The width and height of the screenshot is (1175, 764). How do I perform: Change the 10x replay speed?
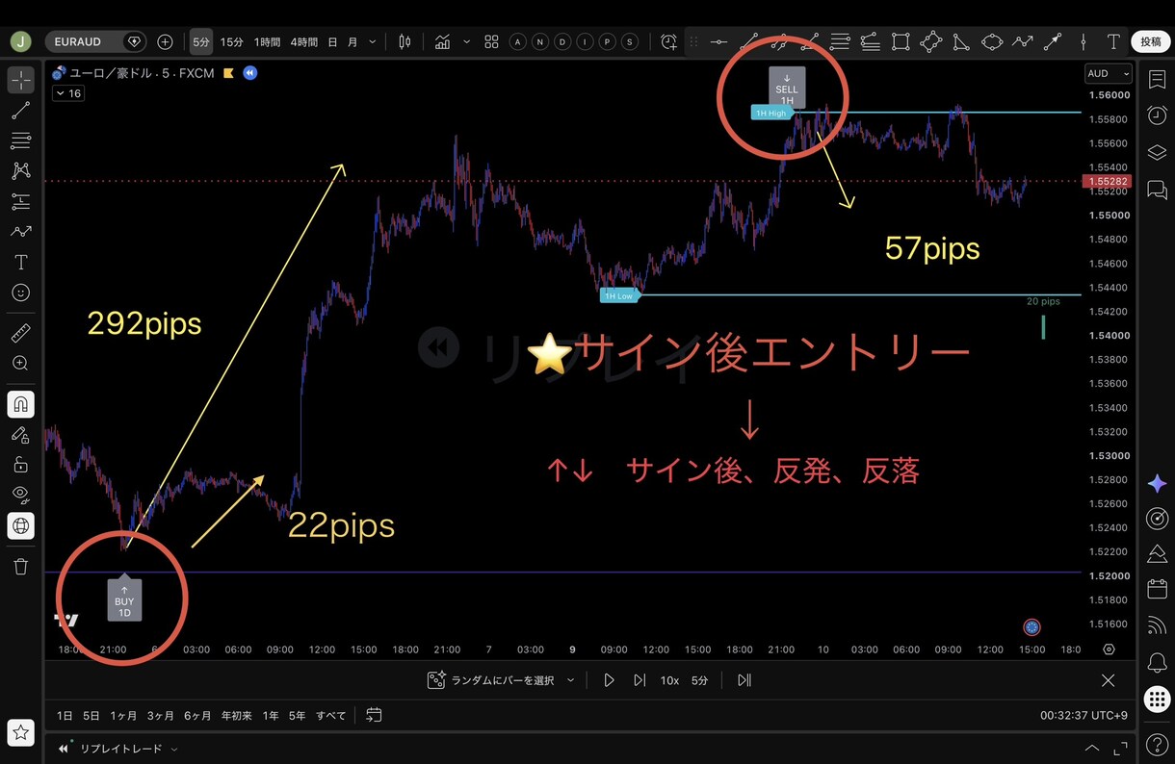[x=669, y=680]
